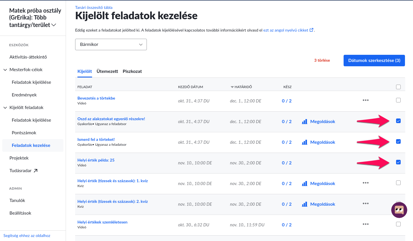The image size is (413, 241).
Task: Open Helyi érték 2. kvíz task link
Action: tap(113, 201)
